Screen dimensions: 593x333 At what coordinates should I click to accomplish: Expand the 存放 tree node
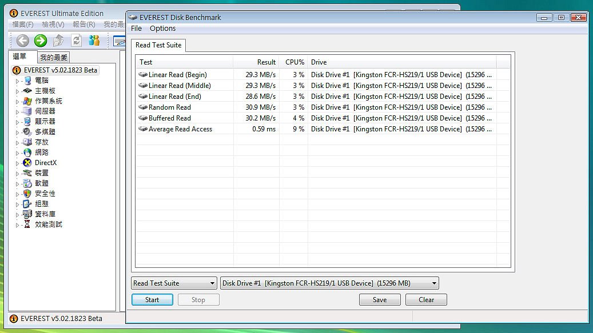click(17, 143)
